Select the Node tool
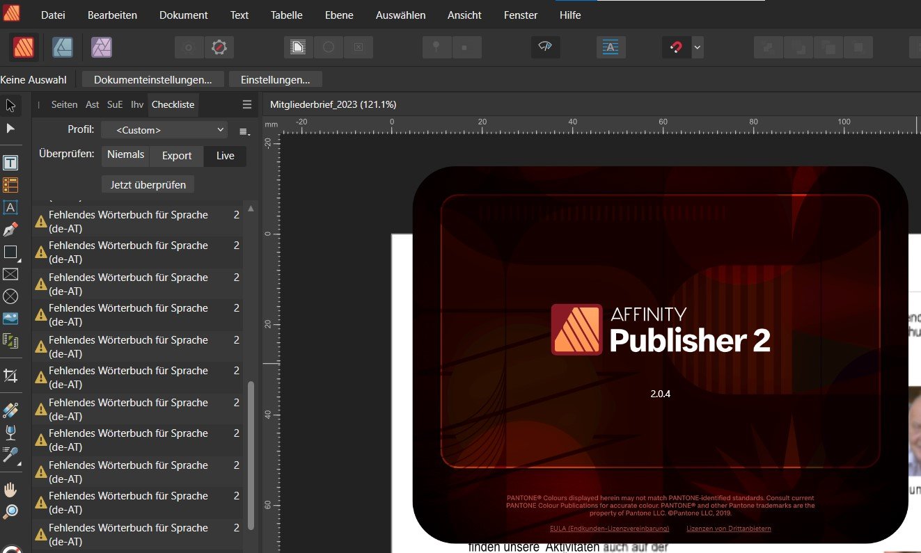The width and height of the screenshot is (921, 553). pos(10,129)
